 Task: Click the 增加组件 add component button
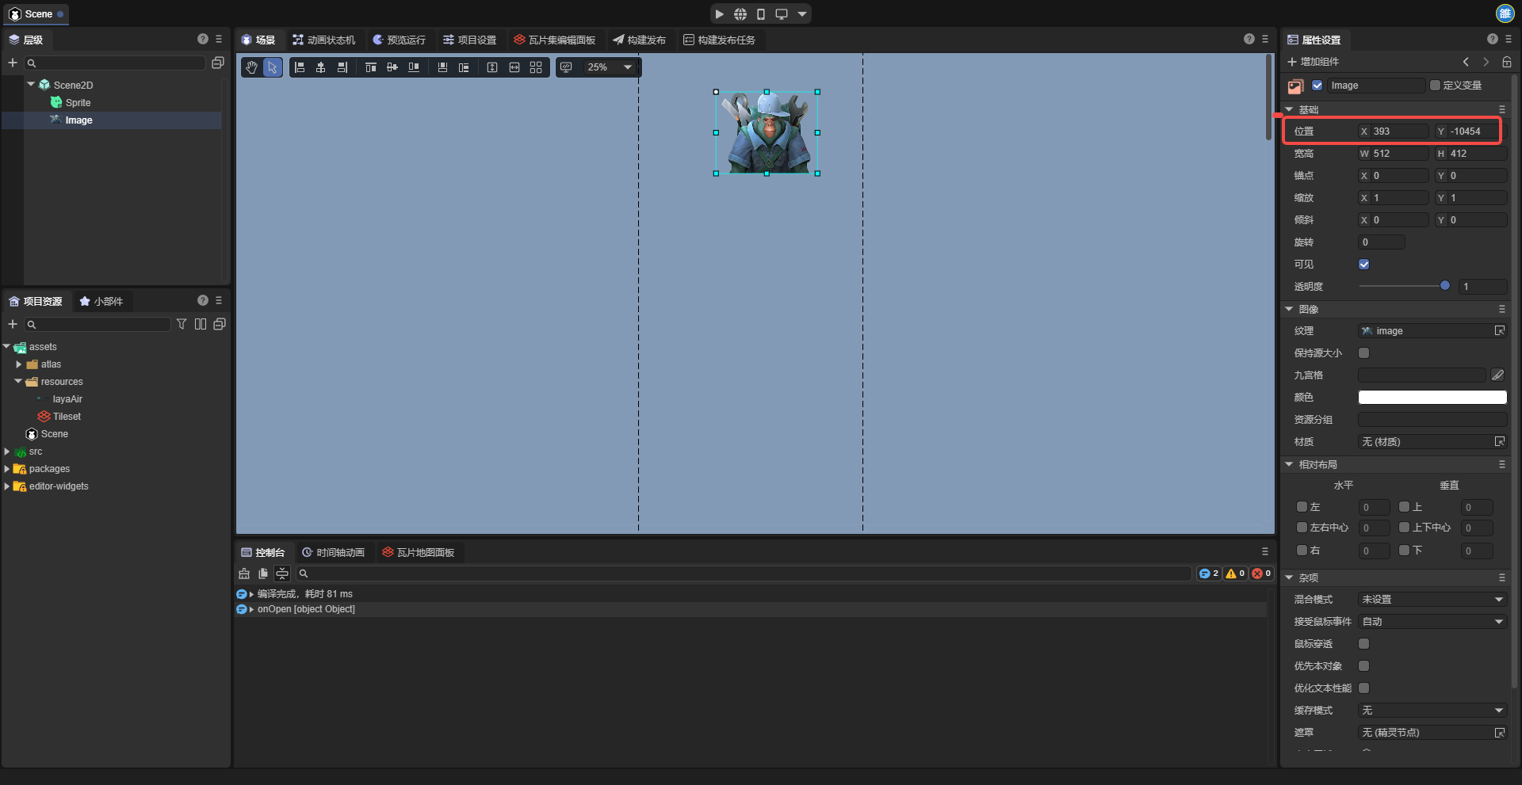point(1313,62)
